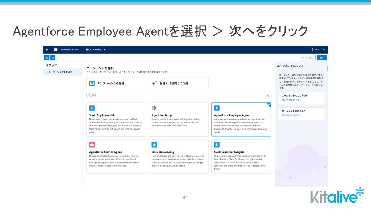Viewport: 371px width, 209px height.
Task: Click the エージェントのしくみは? heading
Action: [294, 95]
